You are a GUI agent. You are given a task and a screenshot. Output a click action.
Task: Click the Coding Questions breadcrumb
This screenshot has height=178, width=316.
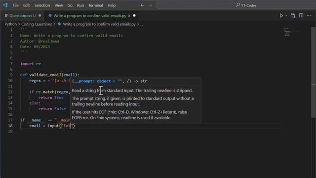pos(37,24)
